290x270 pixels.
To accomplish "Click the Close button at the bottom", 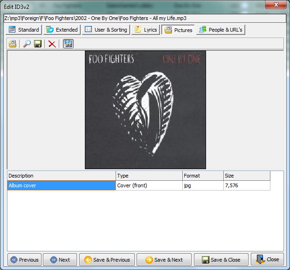I will 267,259.
